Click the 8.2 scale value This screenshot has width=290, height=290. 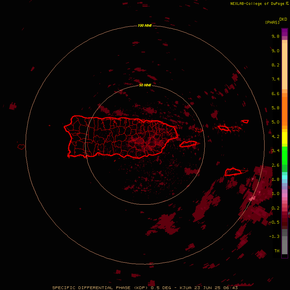[275, 65]
